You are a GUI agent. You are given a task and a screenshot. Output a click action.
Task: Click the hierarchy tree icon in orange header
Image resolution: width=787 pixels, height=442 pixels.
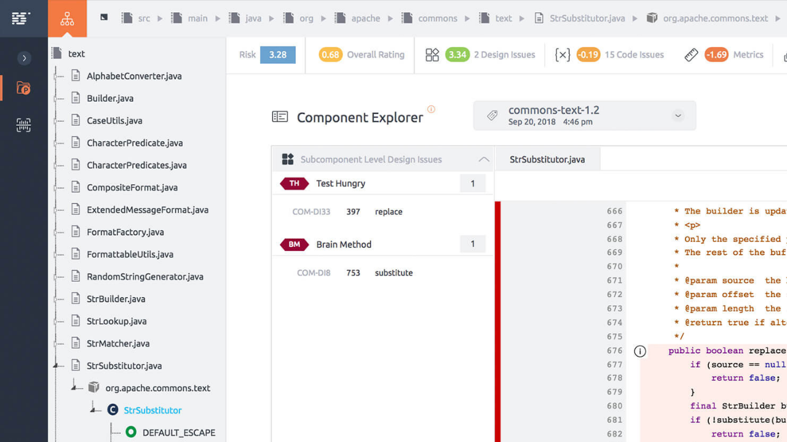(67, 18)
